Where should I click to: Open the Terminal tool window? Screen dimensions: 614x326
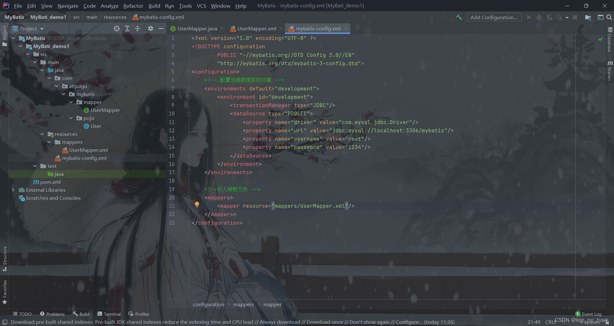tap(109, 314)
